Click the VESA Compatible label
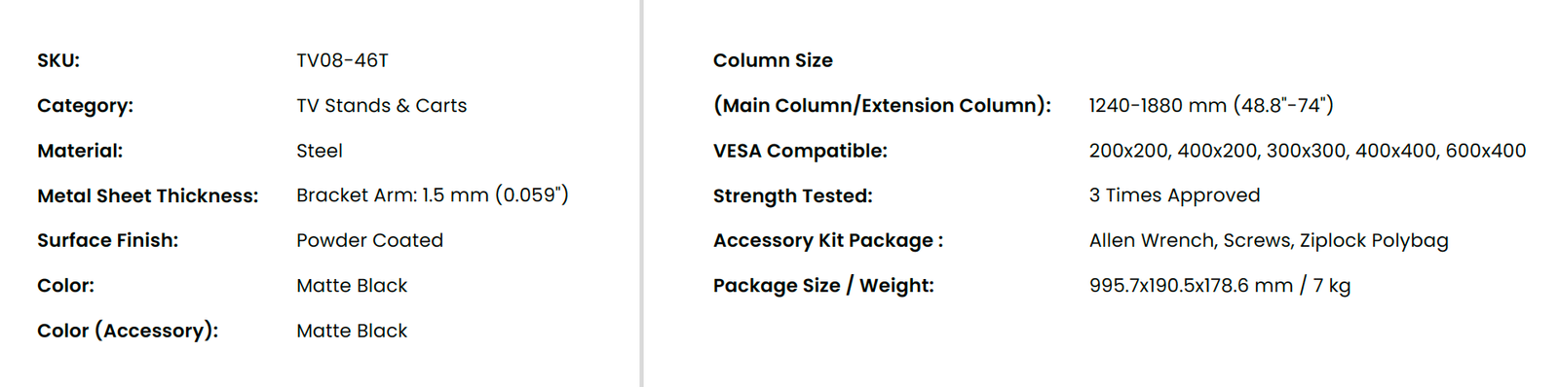This screenshot has height=387, width=1559. click(800, 151)
